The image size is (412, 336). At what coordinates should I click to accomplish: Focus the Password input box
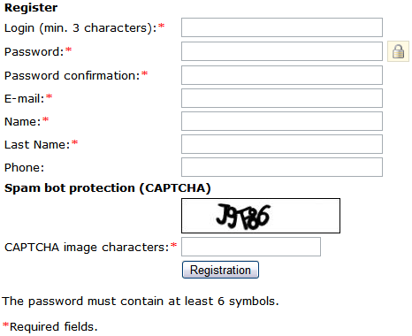coord(282,51)
